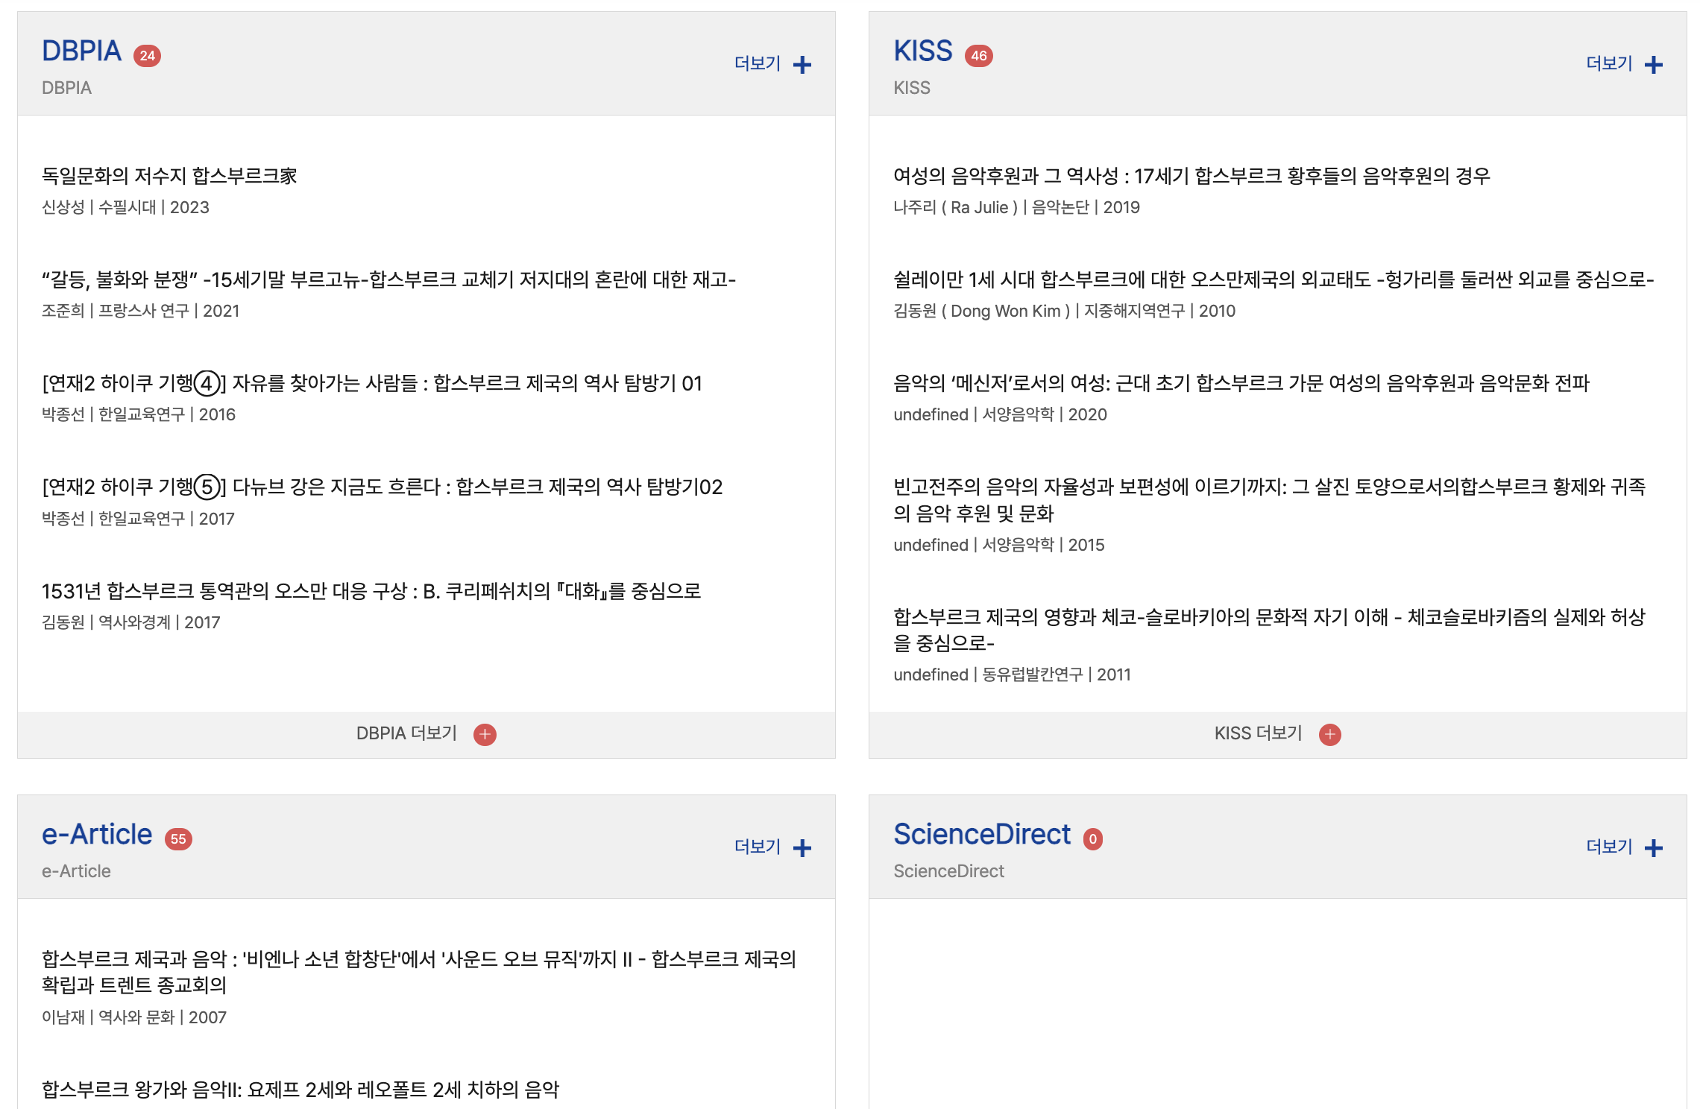Viewport: 1700px width, 1109px height.
Task: Click the plus icon beside e-Article 더보기 header
Action: (802, 848)
